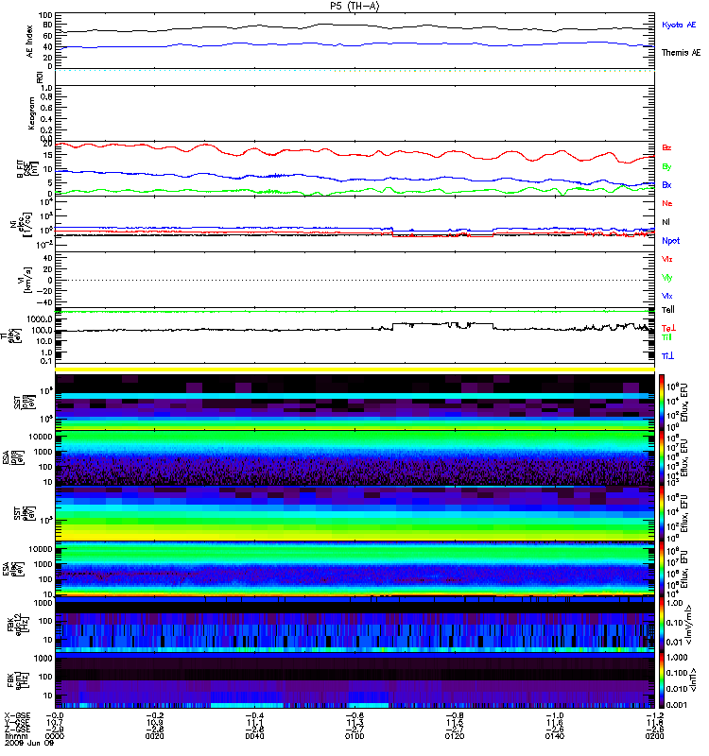Click the green "Viy" legend label
This screenshot has height=756, width=709.
(666, 278)
